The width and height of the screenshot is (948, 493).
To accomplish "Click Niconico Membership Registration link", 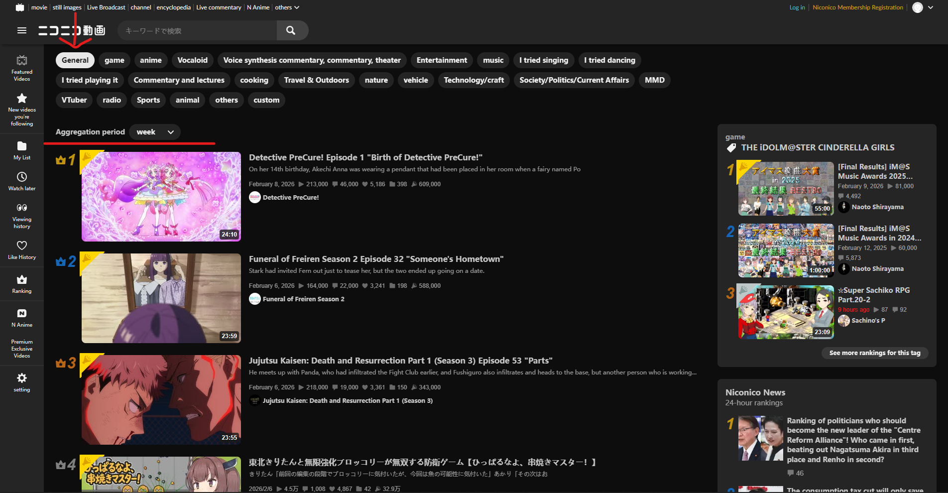I will (858, 7).
